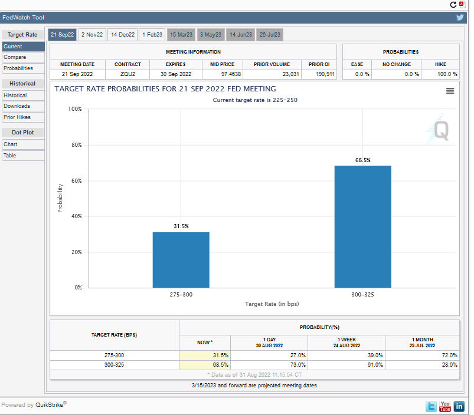Click the Twitter icon in footer

tap(431, 407)
